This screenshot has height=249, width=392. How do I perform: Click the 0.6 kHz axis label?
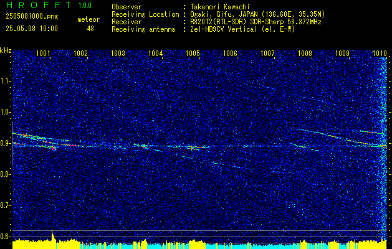coord(6,237)
